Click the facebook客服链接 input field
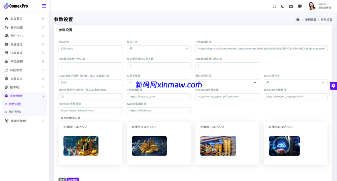This screenshot has width=337, height=181. [x=90, y=110]
